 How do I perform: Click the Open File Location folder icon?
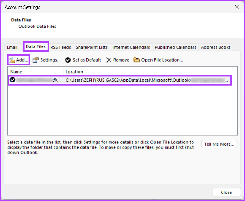pos(136,60)
